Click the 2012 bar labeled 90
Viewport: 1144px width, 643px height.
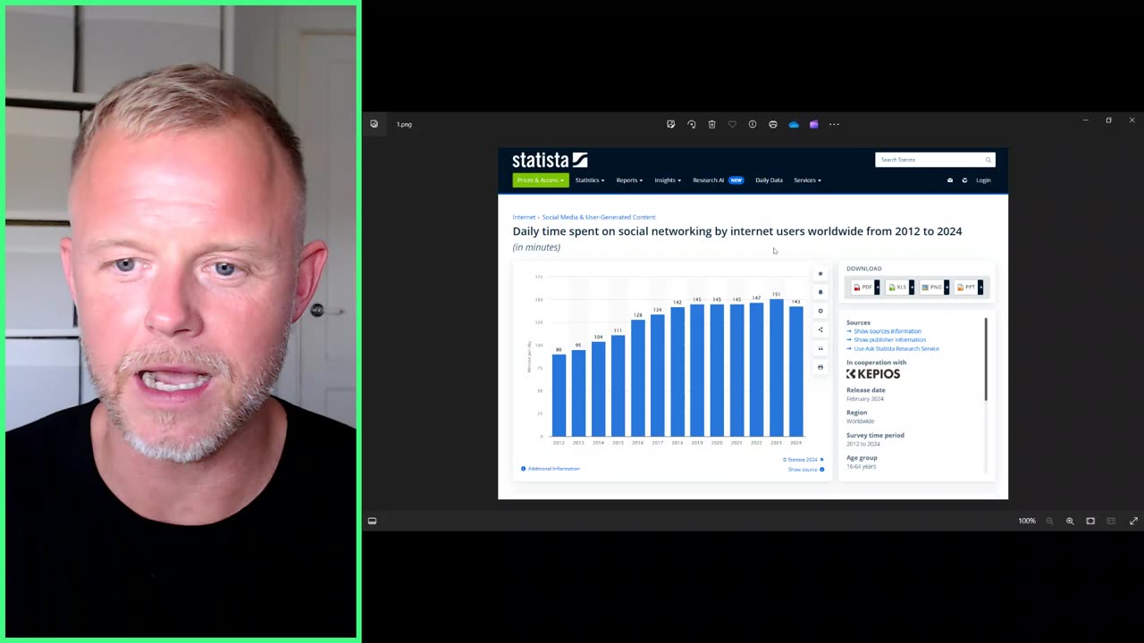pos(559,395)
